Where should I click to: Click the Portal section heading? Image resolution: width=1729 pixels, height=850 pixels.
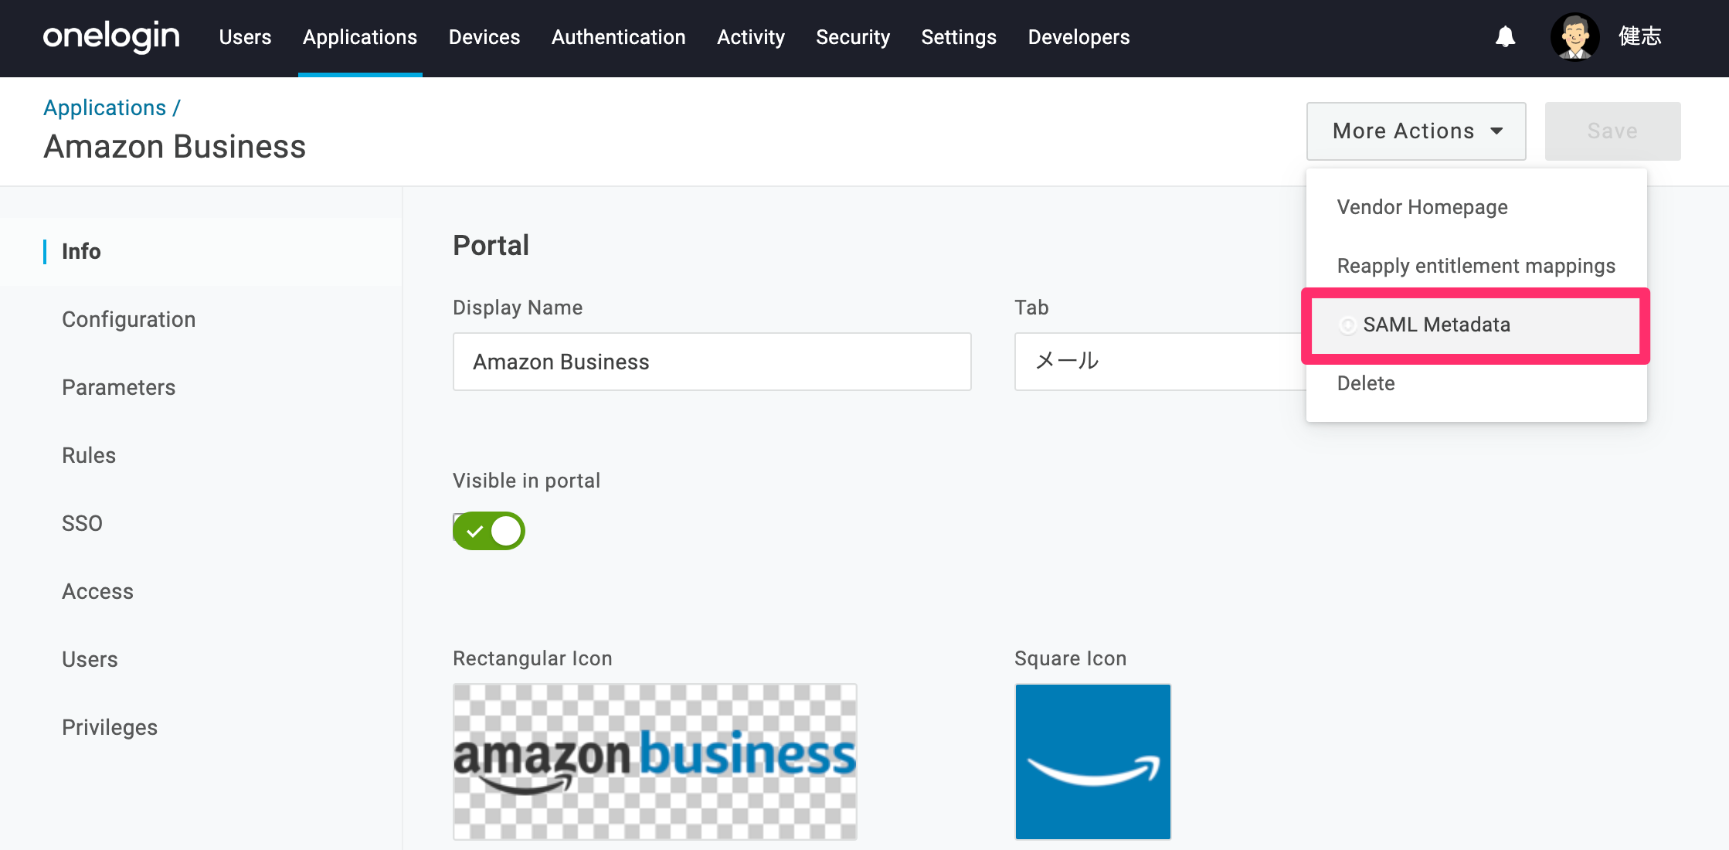(x=491, y=246)
